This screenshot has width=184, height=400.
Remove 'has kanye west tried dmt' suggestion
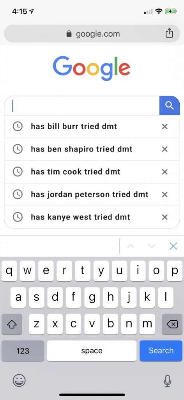click(165, 217)
